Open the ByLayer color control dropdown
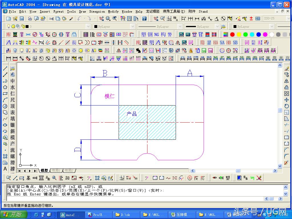The width and height of the screenshot is (292, 219). 132,27
